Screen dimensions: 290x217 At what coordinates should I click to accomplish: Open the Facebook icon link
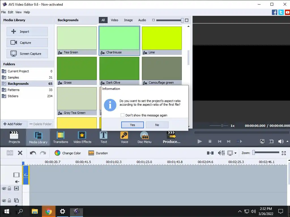(x=274, y=12)
